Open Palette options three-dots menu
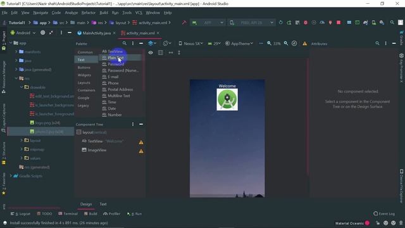 133,44
